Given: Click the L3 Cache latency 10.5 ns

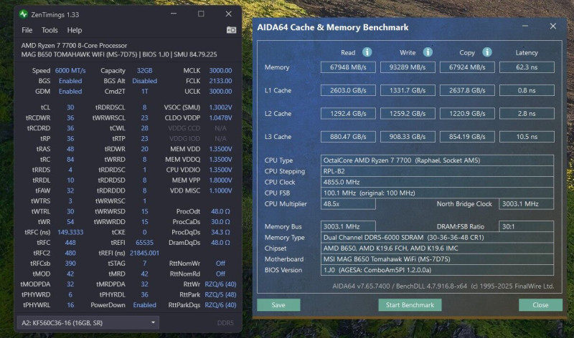Looking at the screenshot, I should (527, 137).
